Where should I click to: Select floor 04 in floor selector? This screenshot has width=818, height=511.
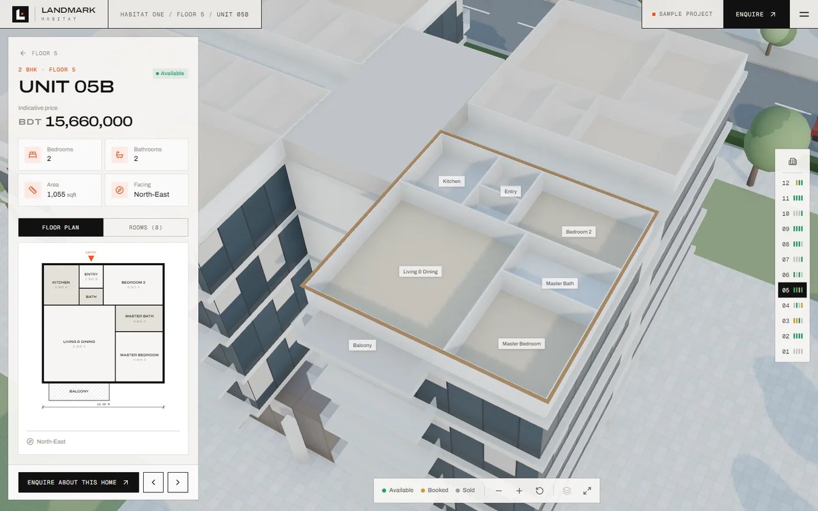(x=792, y=305)
